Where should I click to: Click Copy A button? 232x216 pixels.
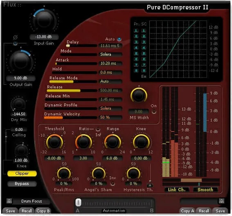click(x=187, y=211)
